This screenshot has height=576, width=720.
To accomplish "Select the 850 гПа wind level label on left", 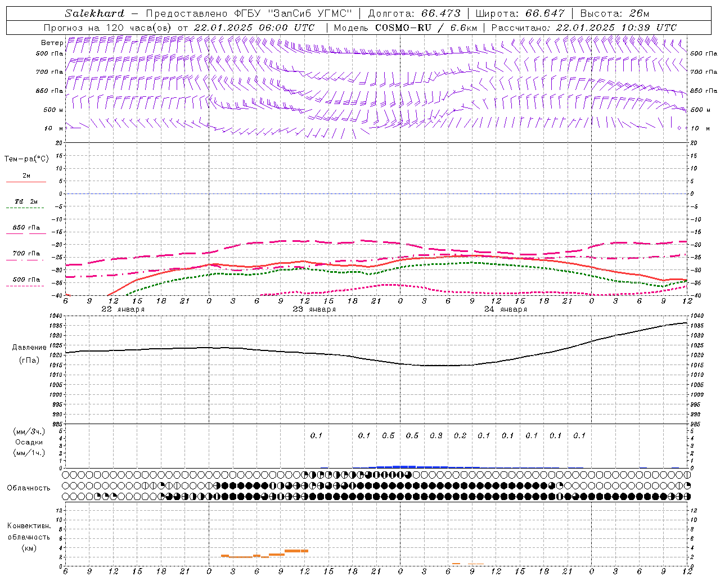I will click(49, 91).
